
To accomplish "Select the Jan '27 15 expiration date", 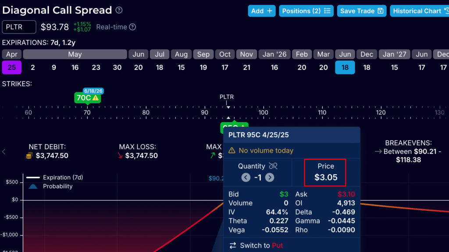I will pyautogui.click(x=395, y=67).
